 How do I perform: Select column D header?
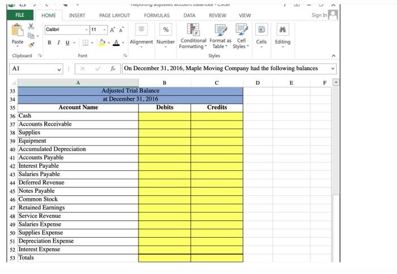point(257,83)
